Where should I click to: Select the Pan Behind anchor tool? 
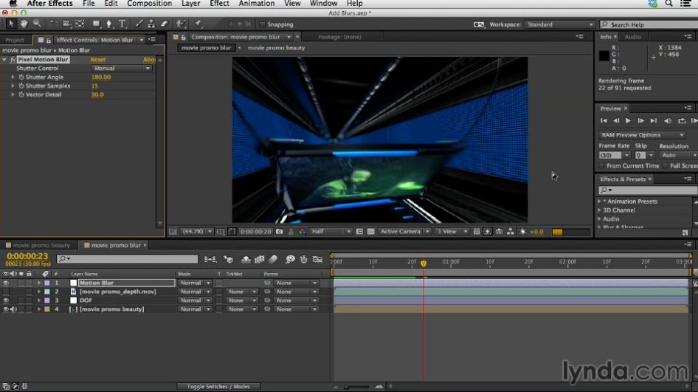(80, 24)
